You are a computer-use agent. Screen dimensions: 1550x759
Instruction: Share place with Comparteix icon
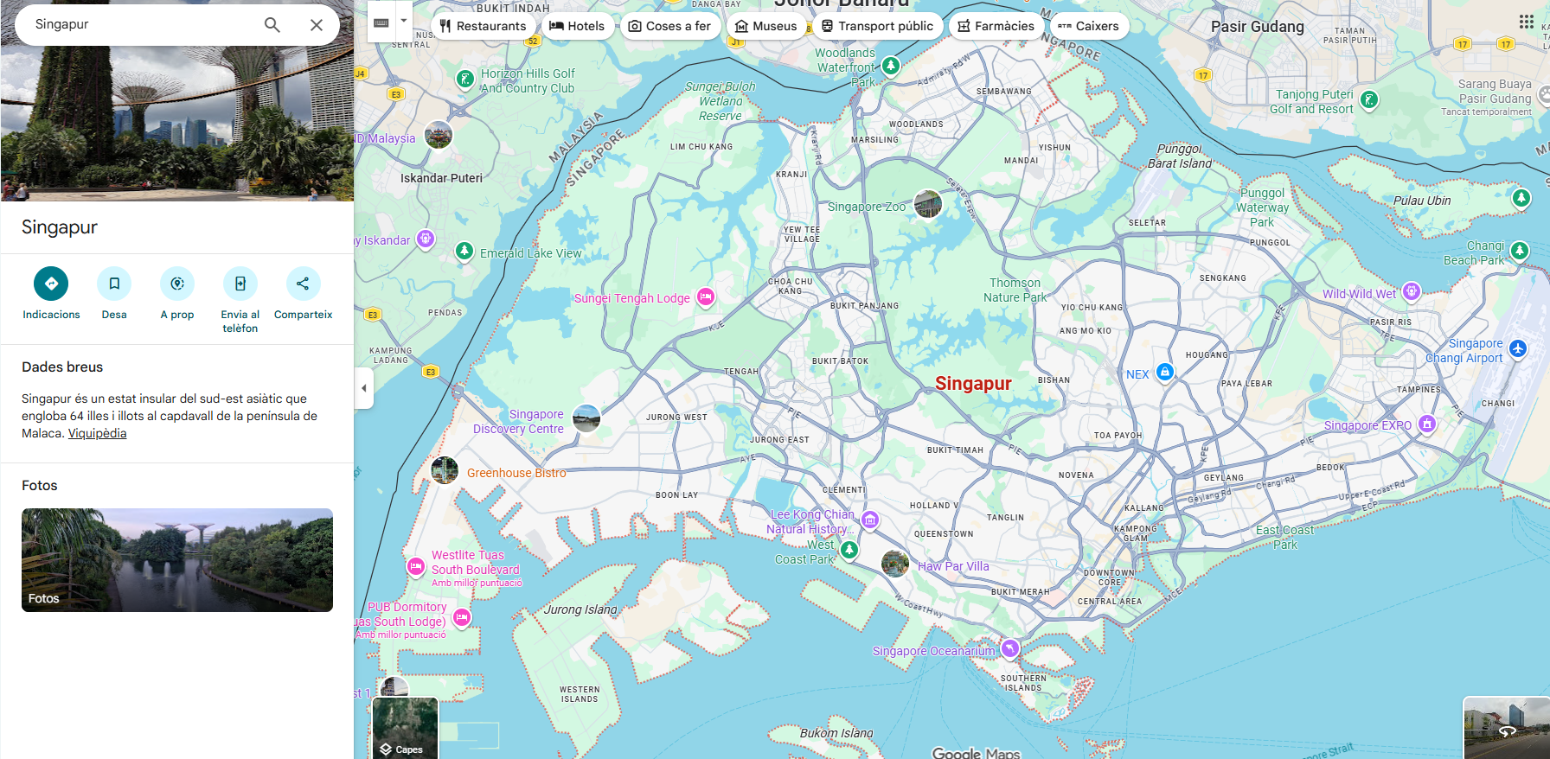(303, 284)
